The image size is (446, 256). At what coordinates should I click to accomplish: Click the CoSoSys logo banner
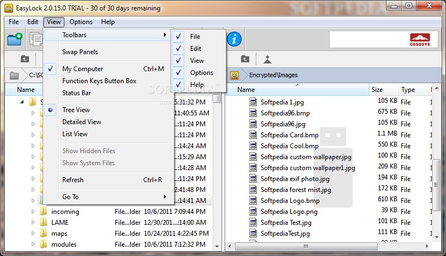(x=384, y=39)
